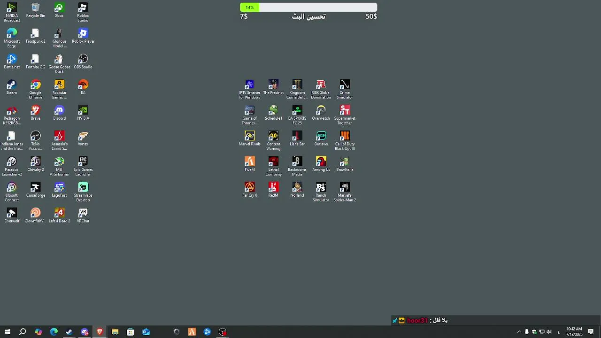
Task: Select the Kingdom Come Deliverance icon
Action: pyautogui.click(x=297, y=89)
